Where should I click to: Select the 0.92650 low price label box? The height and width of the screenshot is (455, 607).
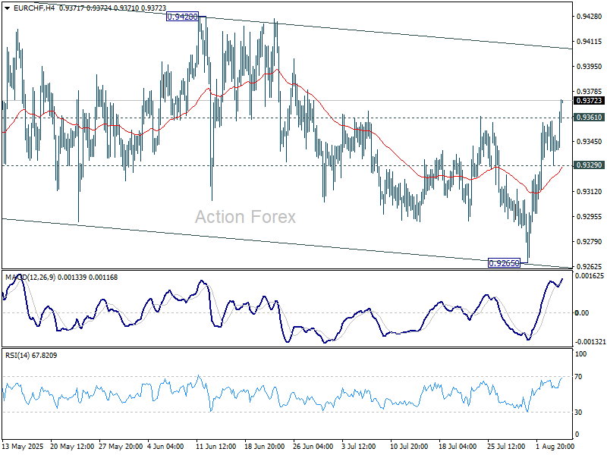(x=504, y=263)
